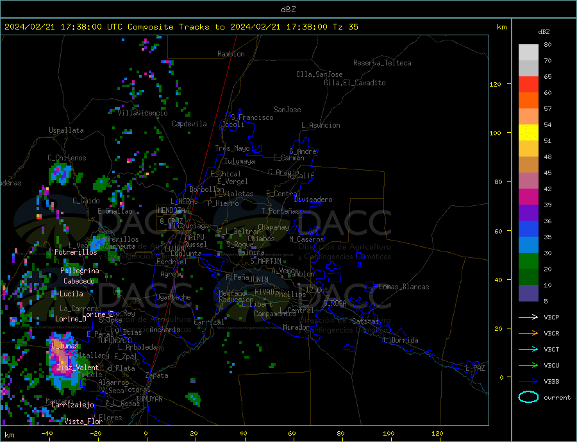Click the Clla.El_Cavadito label
The width and height of the screenshot is (577, 442).
click(355, 83)
